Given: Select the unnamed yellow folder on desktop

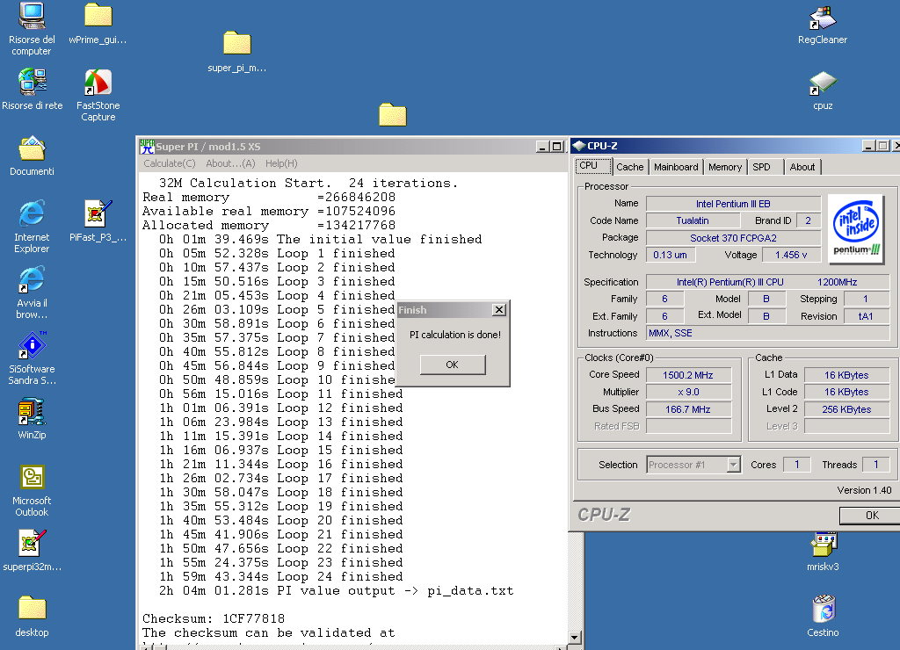Looking at the screenshot, I should [x=393, y=115].
